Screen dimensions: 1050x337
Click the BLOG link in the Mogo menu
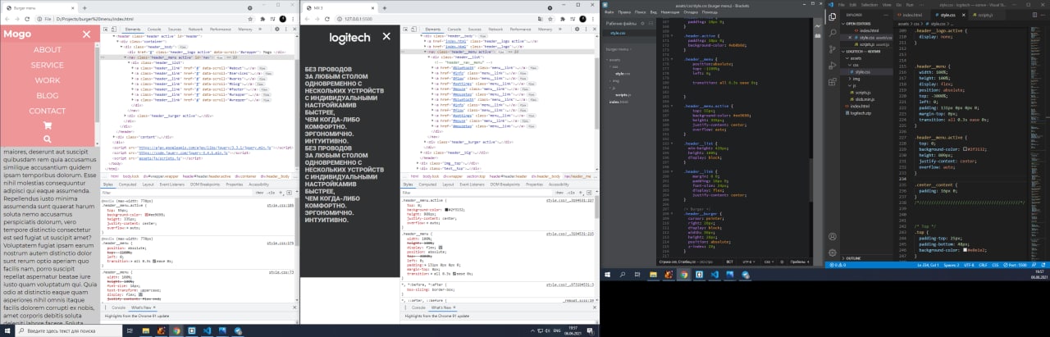tap(48, 95)
